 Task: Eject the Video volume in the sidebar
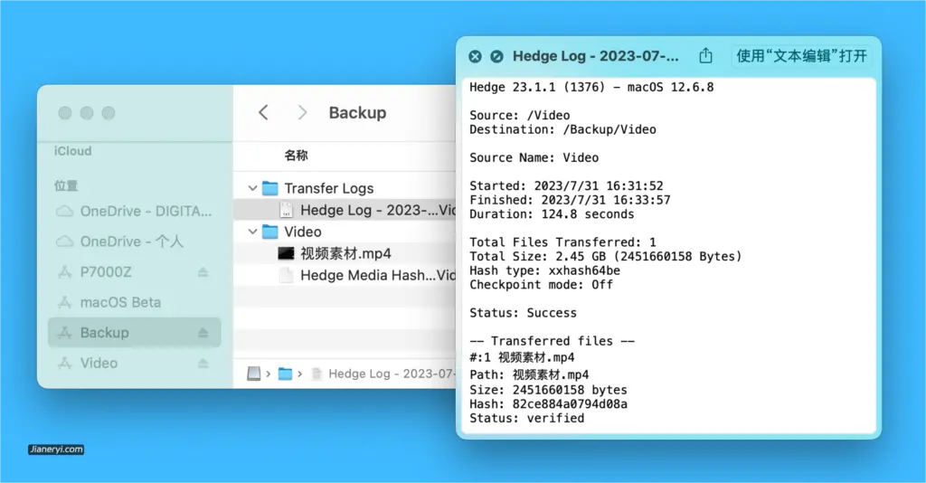[x=203, y=363]
